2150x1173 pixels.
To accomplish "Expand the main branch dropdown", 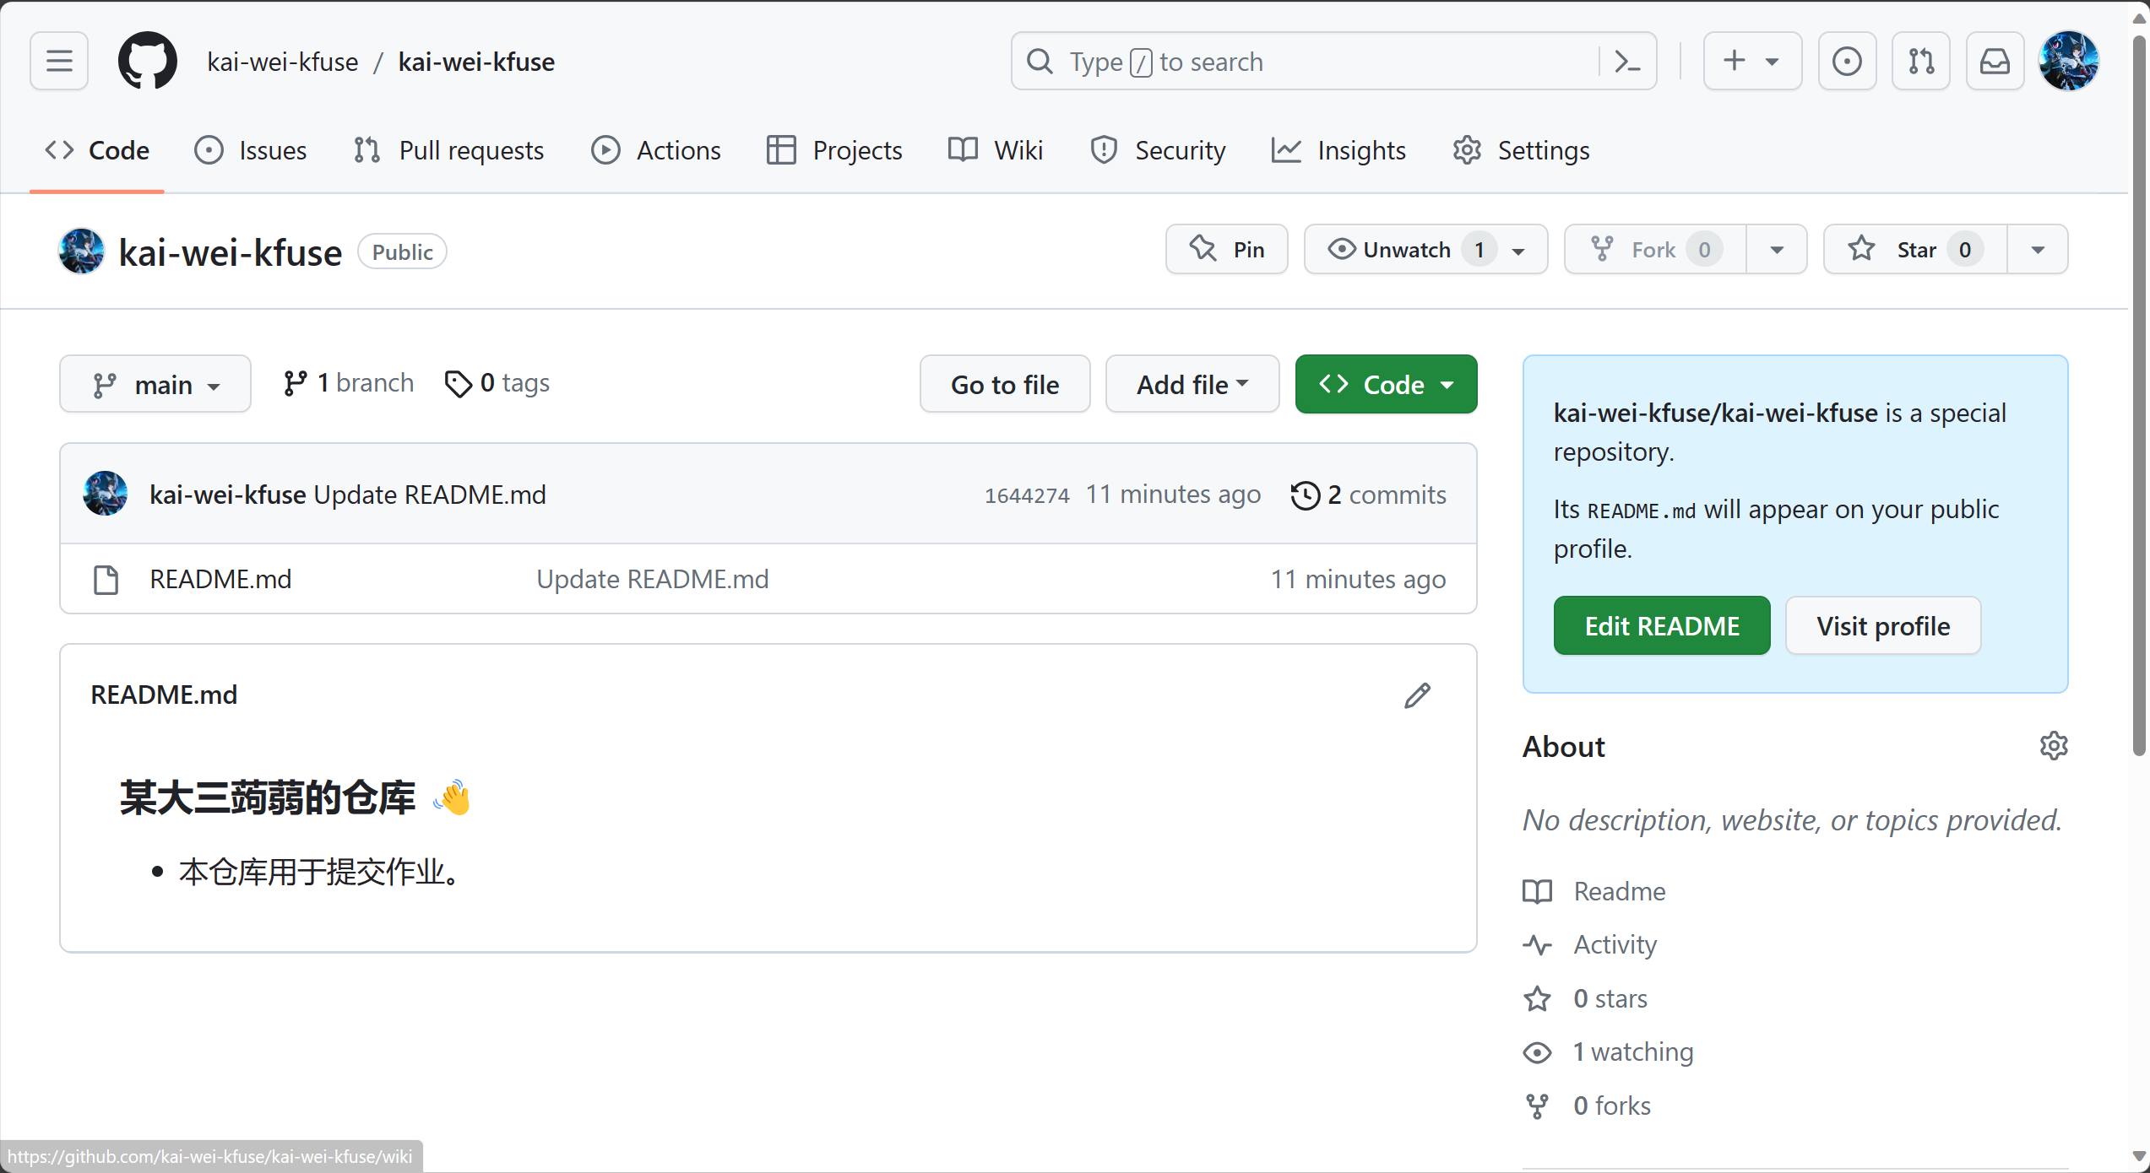I will click(x=155, y=385).
